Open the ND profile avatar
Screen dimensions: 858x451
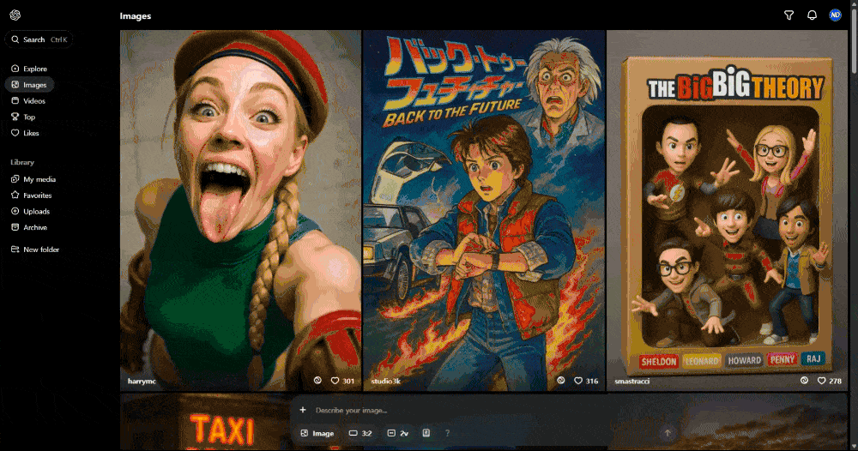835,15
